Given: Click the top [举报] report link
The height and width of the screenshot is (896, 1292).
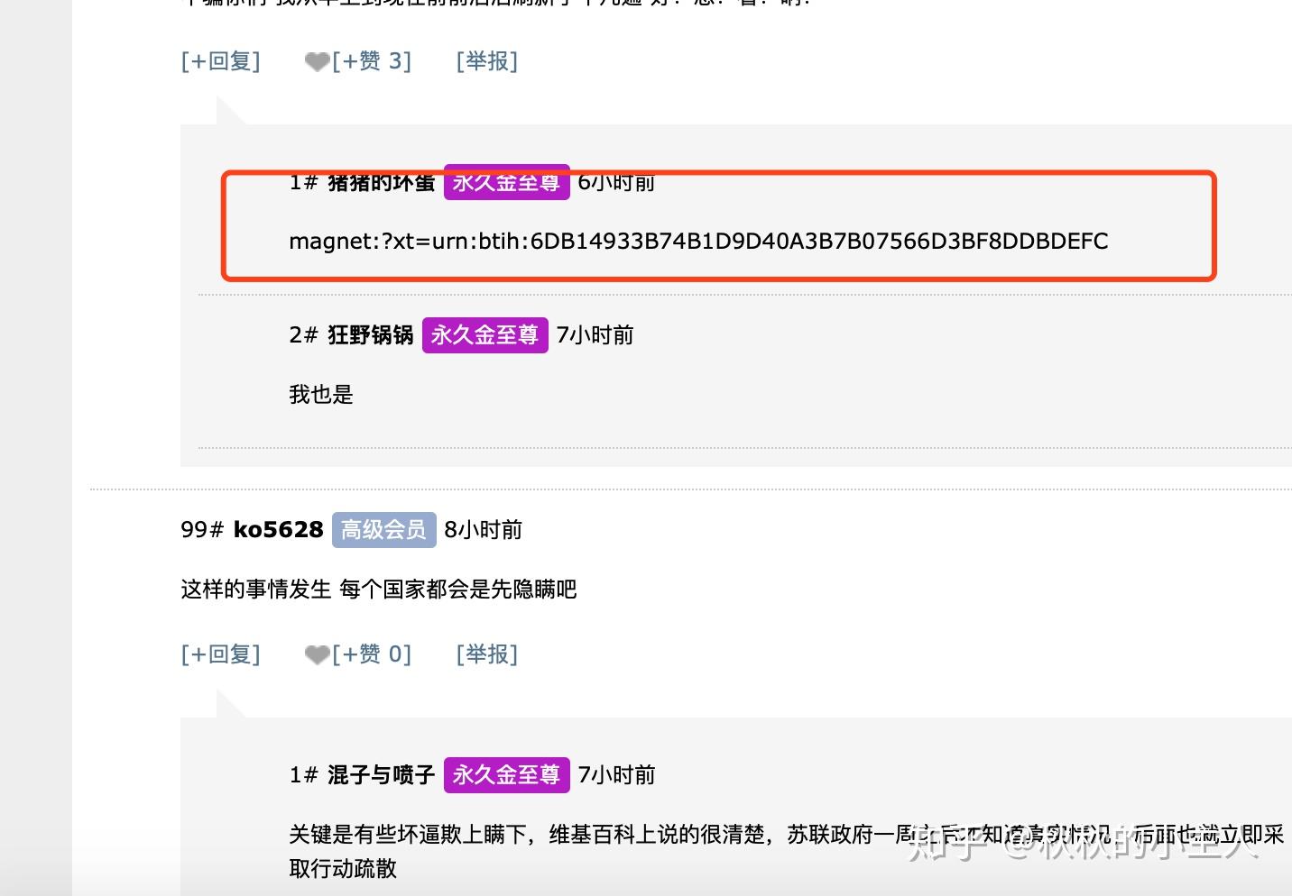Looking at the screenshot, I should tap(487, 61).
